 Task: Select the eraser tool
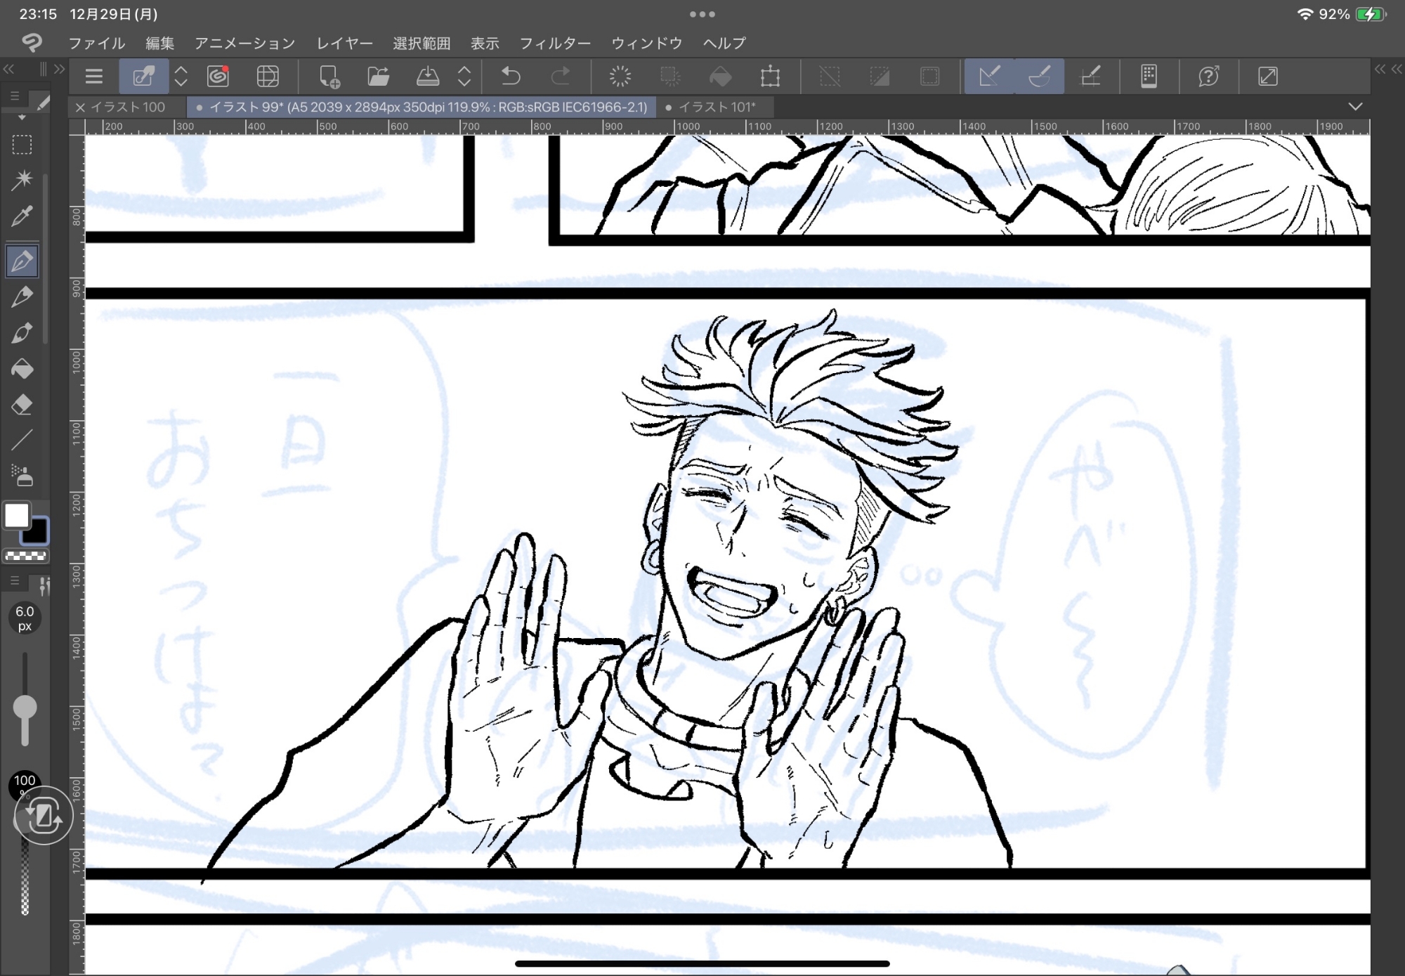click(22, 405)
